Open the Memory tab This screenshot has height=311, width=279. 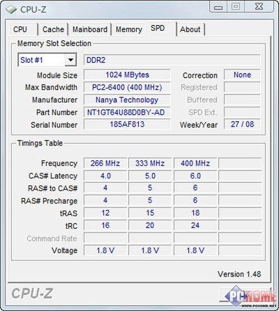[129, 30]
